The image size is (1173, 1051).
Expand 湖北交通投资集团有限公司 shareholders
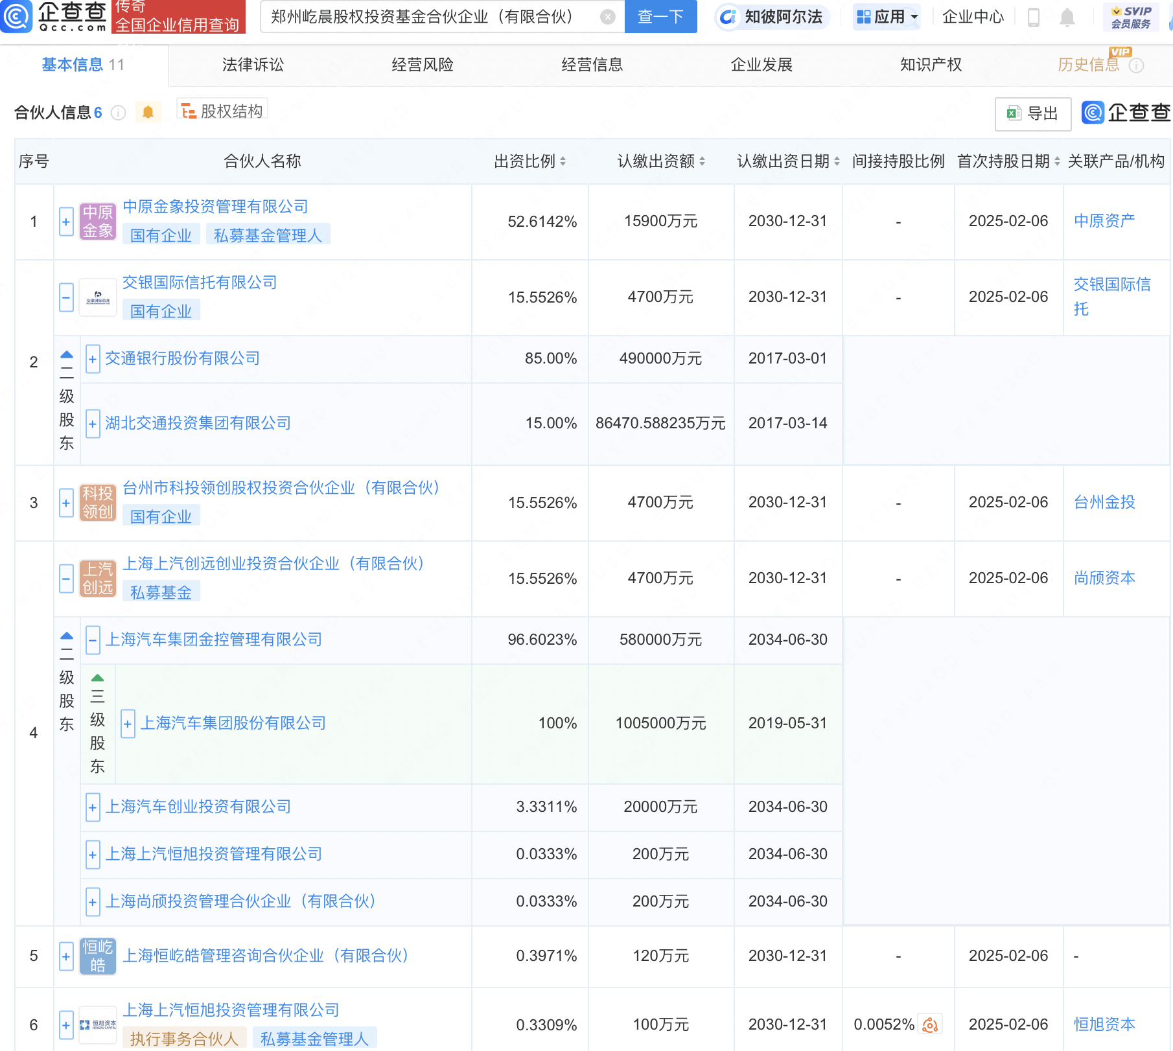[93, 424]
